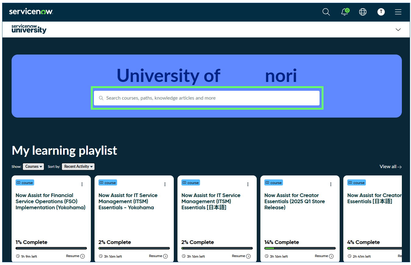Screen dimensions: 411x265
Task: Open Now Assist for Creator Essentials [日本語] title
Action: pyautogui.click(x=374, y=198)
